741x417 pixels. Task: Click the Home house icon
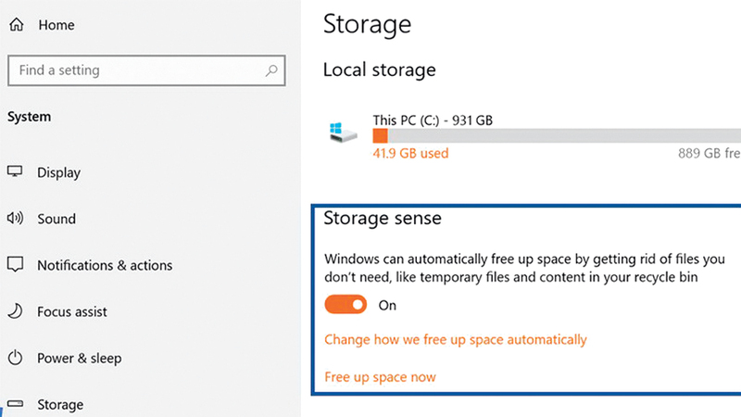pyautogui.click(x=16, y=26)
